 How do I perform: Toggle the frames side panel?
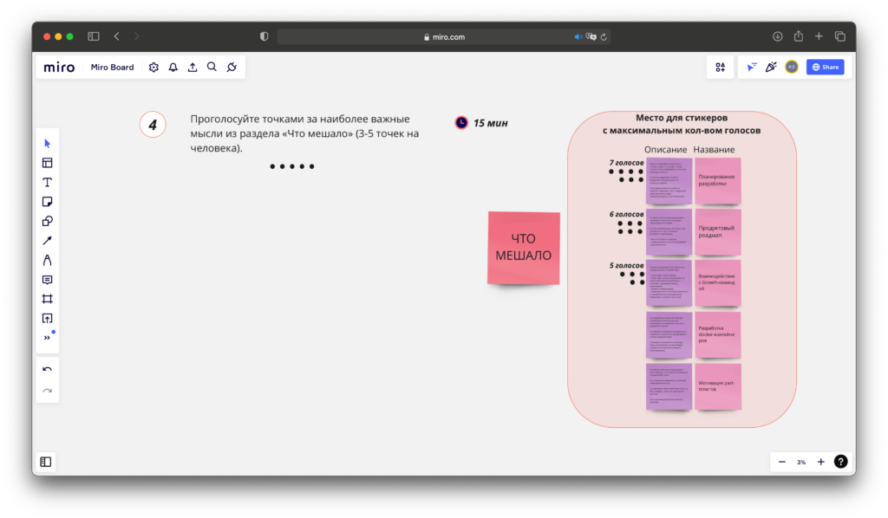(46, 462)
